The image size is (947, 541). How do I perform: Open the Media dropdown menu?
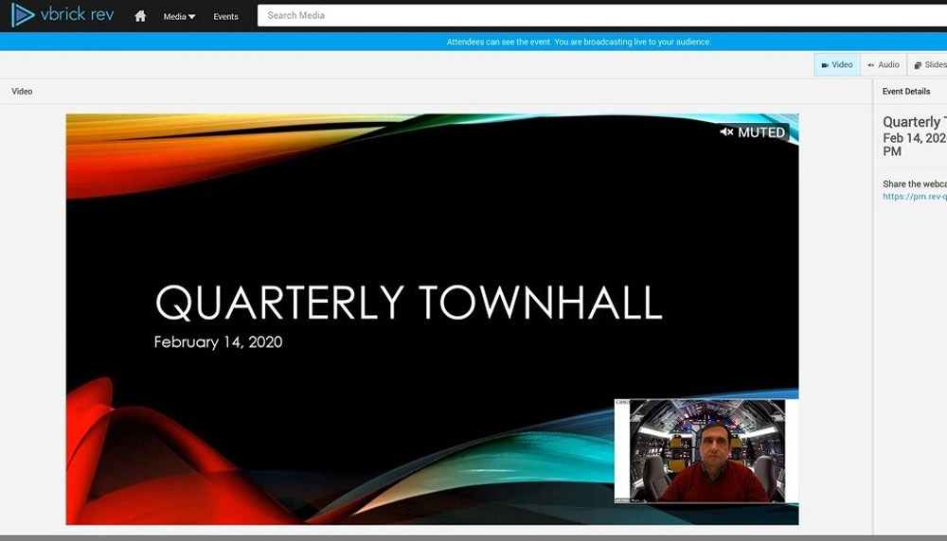coord(179,17)
